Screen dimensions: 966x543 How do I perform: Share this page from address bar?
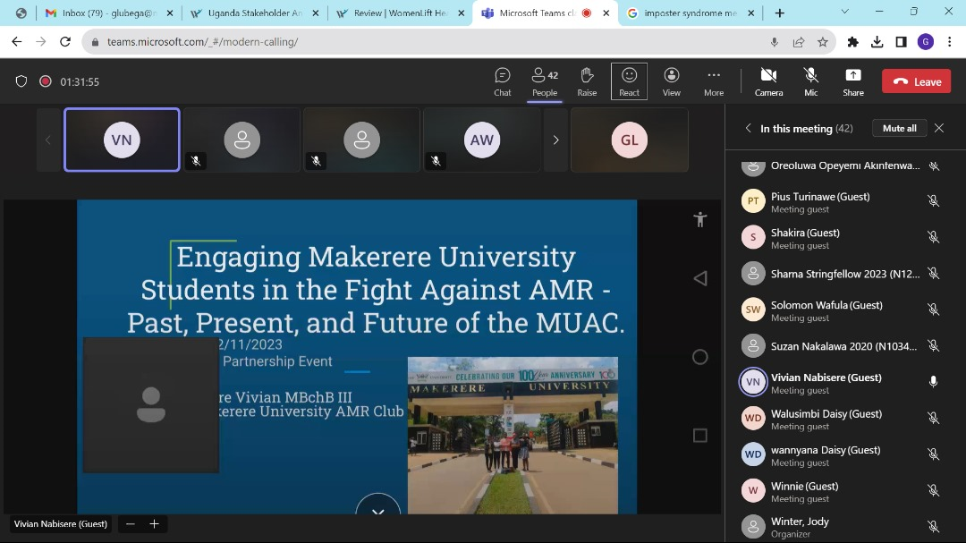(799, 42)
